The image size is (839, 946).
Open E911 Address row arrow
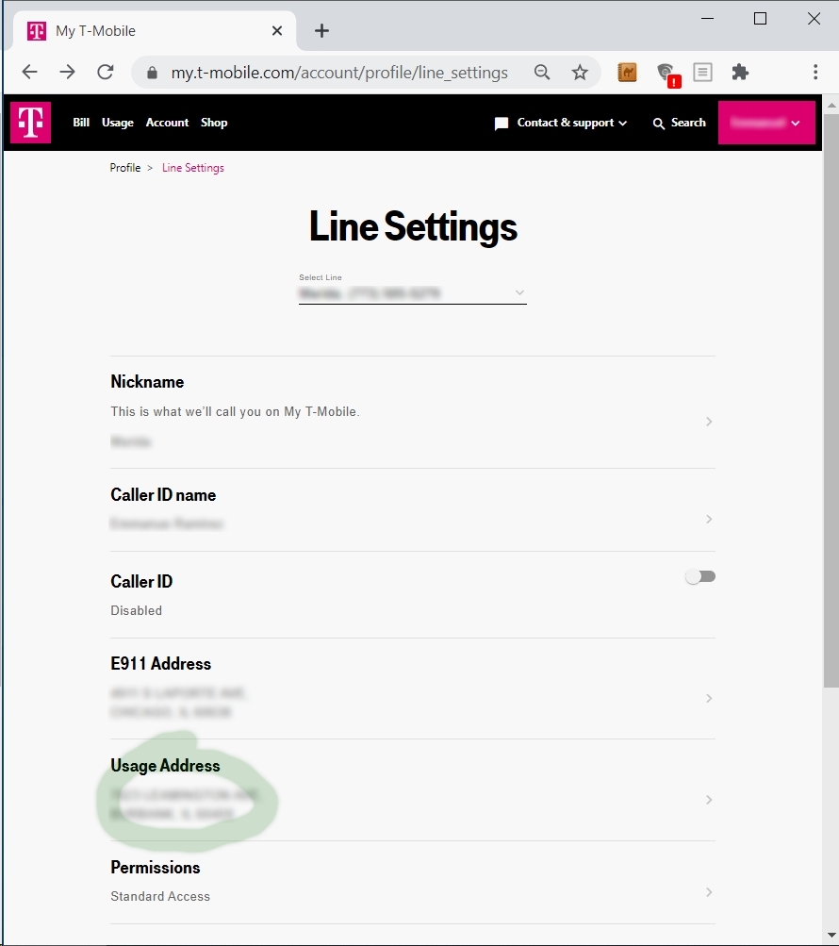coord(709,699)
